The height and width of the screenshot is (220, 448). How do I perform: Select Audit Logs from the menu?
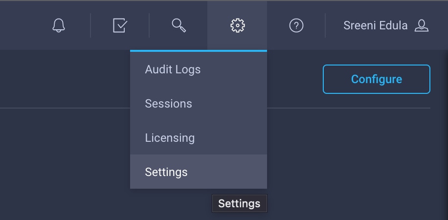199,69
